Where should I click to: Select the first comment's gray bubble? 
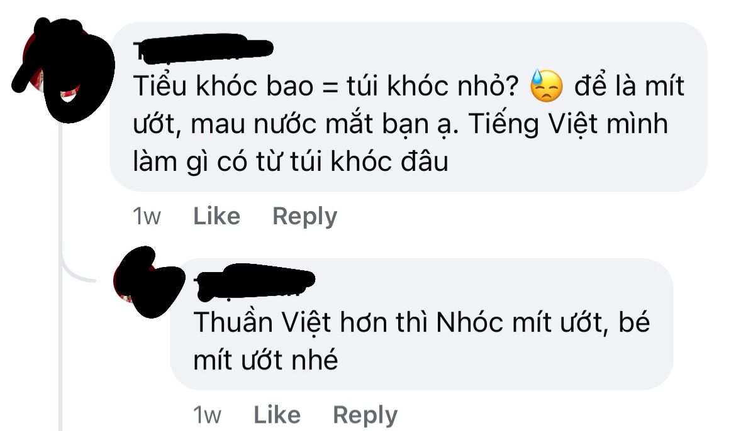[x=408, y=106]
